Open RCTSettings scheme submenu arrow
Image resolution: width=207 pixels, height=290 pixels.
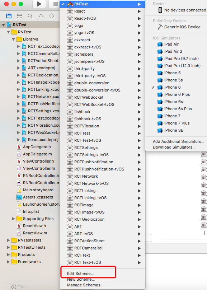pos(139,148)
